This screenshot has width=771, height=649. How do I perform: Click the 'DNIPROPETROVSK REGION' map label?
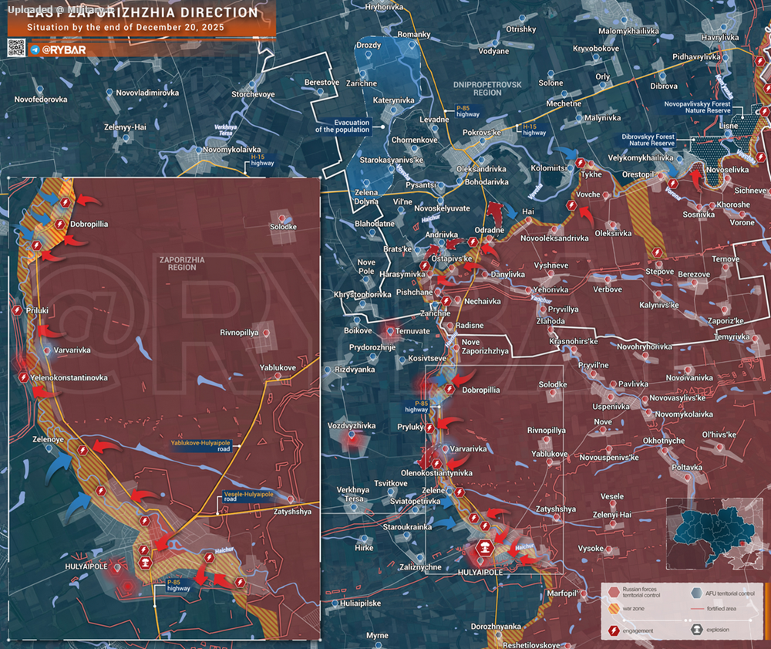476,88
